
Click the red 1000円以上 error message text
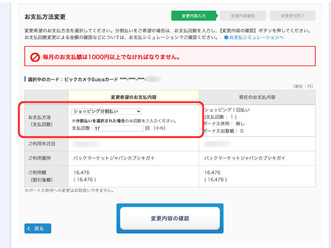pos(111,57)
